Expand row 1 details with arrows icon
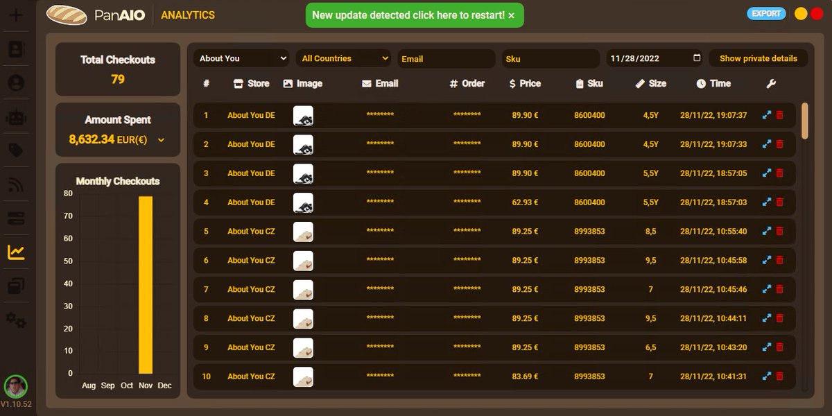 [766, 115]
